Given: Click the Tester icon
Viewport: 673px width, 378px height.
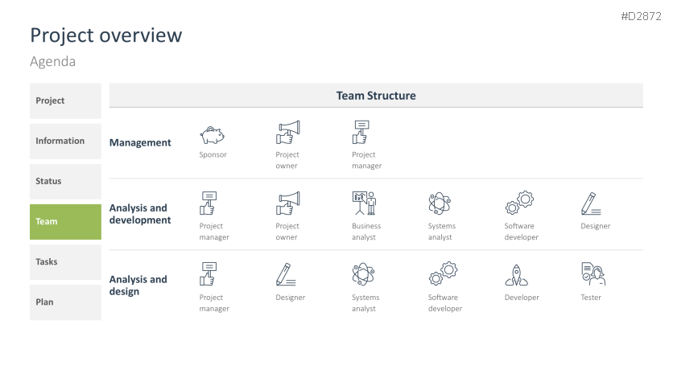Looking at the screenshot, I should pyautogui.click(x=592, y=275).
